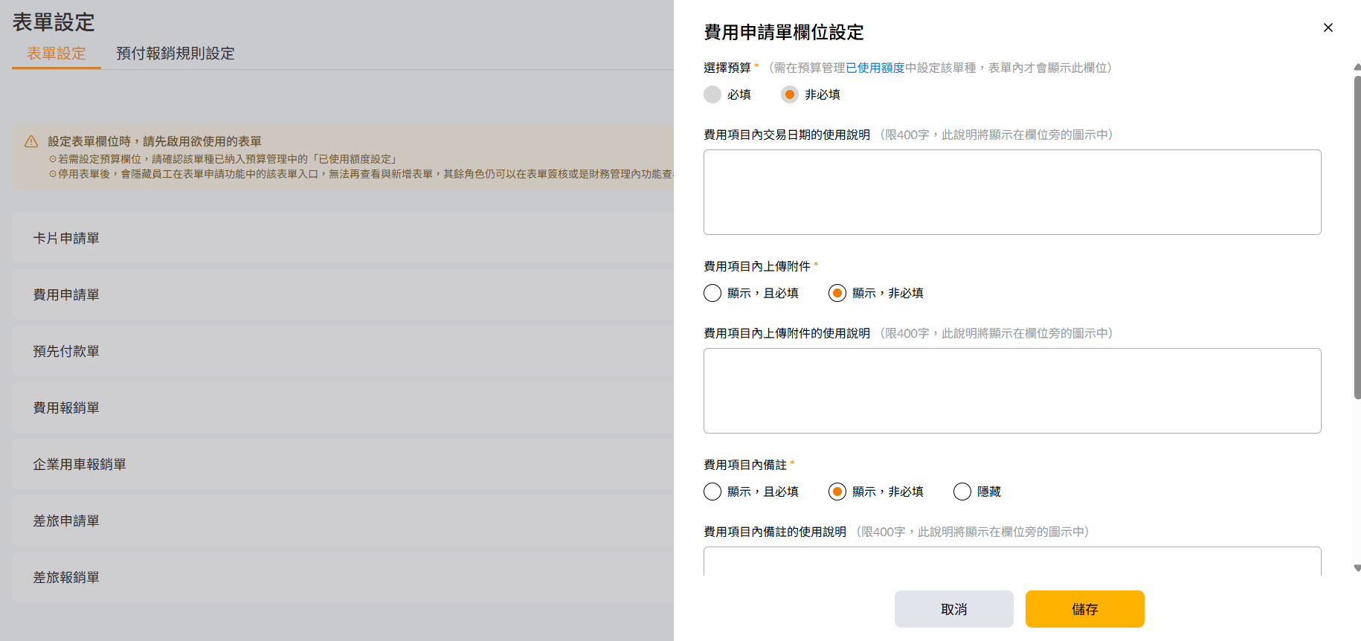Save settings with the 儲存 button
1361x641 pixels.
pyautogui.click(x=1085, y=609)
